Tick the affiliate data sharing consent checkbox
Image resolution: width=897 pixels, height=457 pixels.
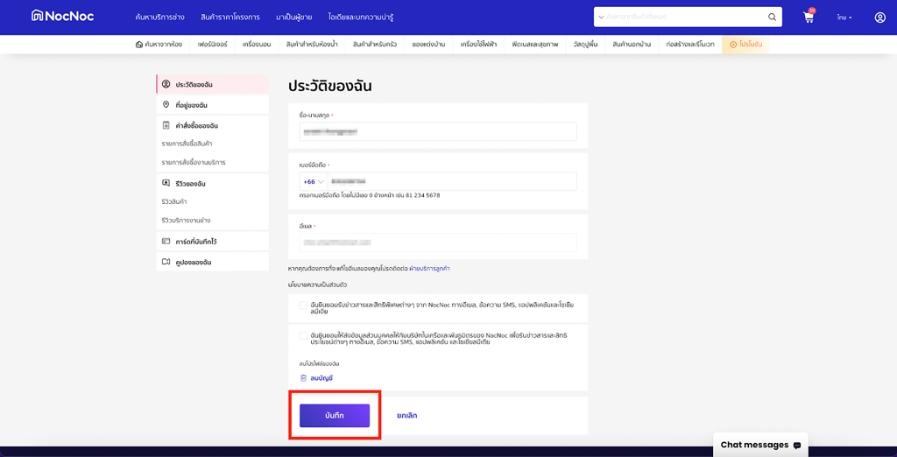point(303,335)
